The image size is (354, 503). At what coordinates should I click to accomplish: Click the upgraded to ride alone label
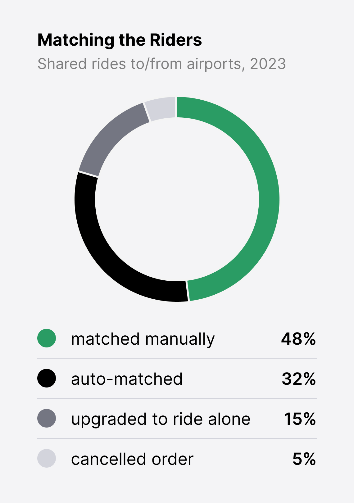coord(161,419)
